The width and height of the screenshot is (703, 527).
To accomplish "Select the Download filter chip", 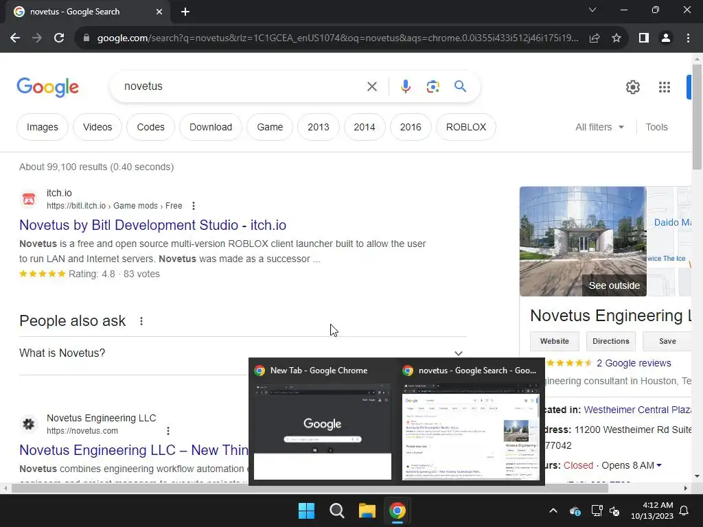I will 211,127.
